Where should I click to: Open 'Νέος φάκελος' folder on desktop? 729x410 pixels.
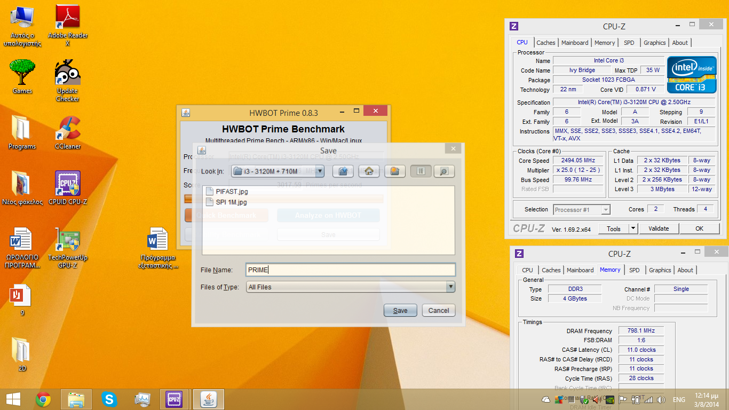point(22,188)
